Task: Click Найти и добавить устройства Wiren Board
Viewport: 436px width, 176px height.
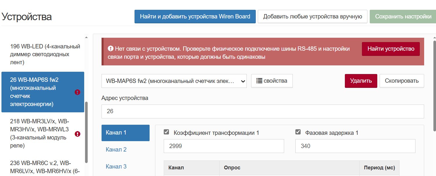Action: click(195, 16)
